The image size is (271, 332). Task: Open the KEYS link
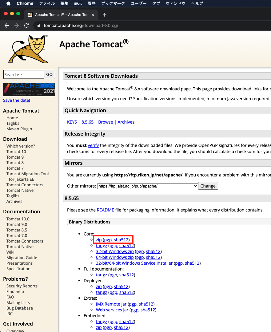pyautogui.click(x=72, y=122)
